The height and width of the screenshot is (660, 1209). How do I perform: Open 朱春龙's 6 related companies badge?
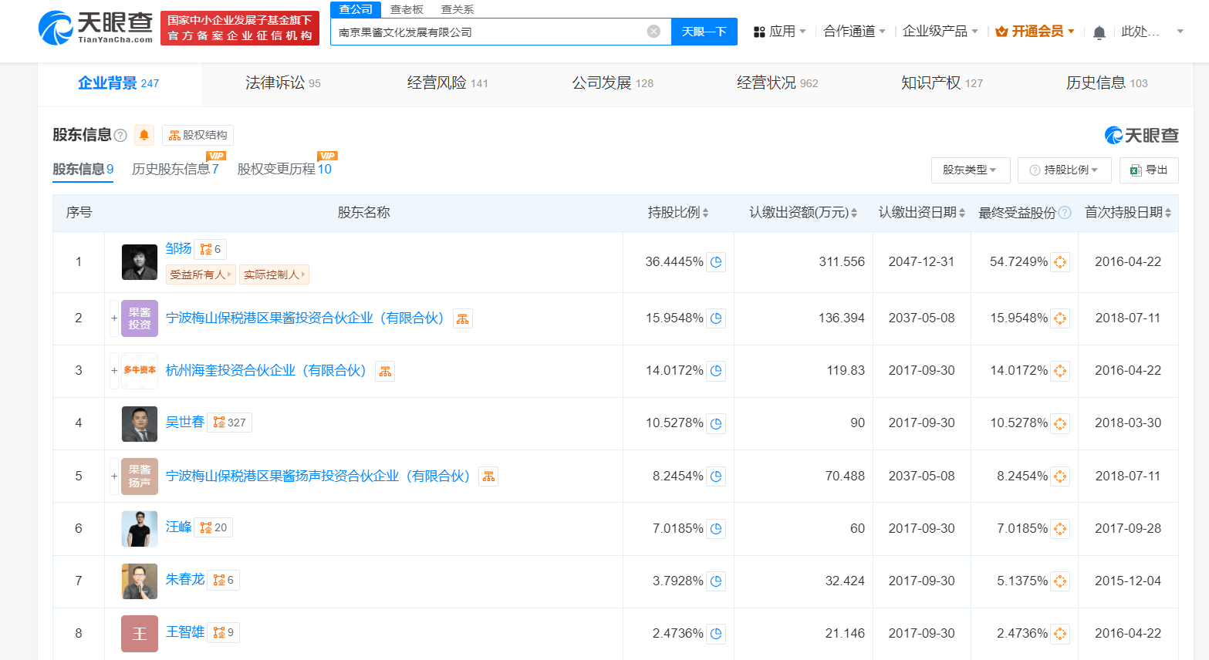[224, 580]
